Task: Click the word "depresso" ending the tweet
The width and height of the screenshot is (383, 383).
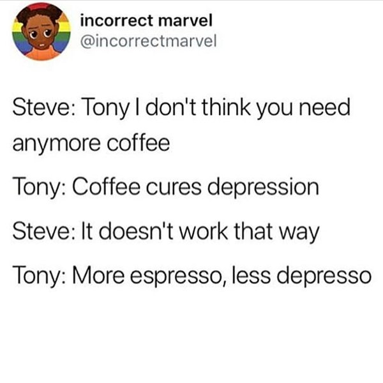Action: (325, 276)
